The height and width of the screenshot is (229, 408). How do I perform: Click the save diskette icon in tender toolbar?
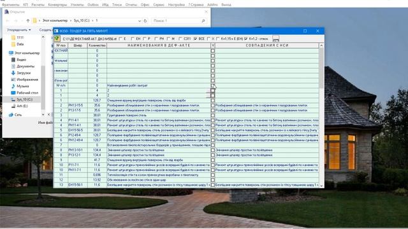coord(276,39)
